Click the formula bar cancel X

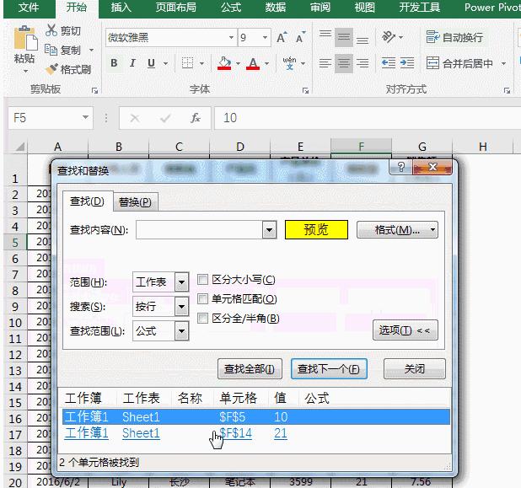tap(135, 118)
